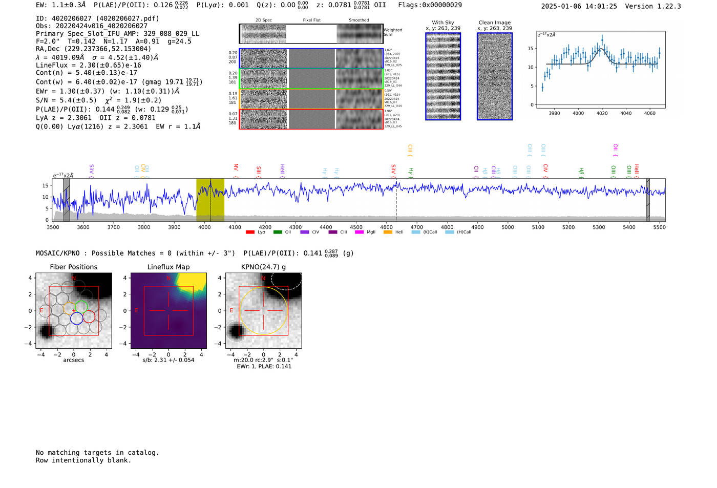Click the yellow aperture circle in KPNO image
Screen dimensions: 717x488
[x=263, y=311]
